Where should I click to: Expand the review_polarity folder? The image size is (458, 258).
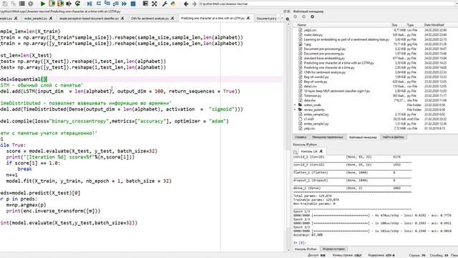295,110
